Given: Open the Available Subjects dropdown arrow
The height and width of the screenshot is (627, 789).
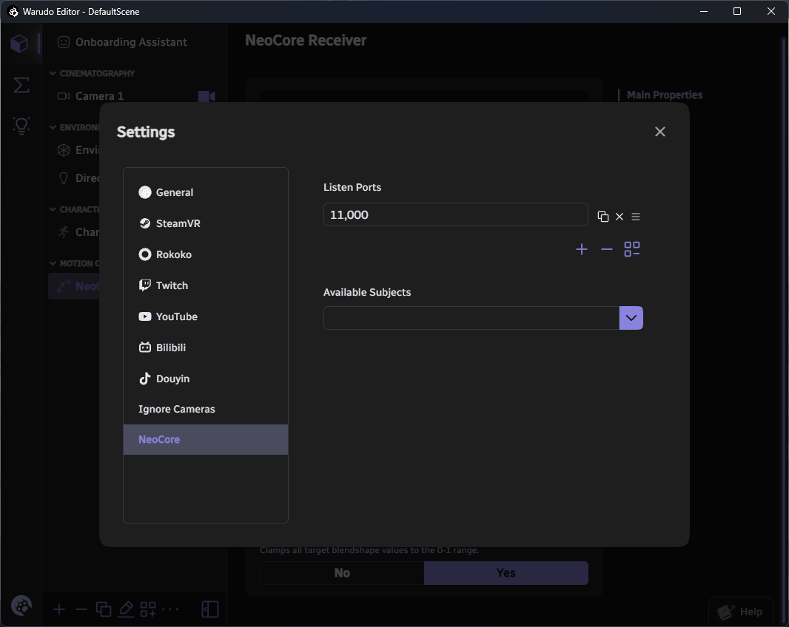Looking at the screenshot, I should [x=631, y=318].
